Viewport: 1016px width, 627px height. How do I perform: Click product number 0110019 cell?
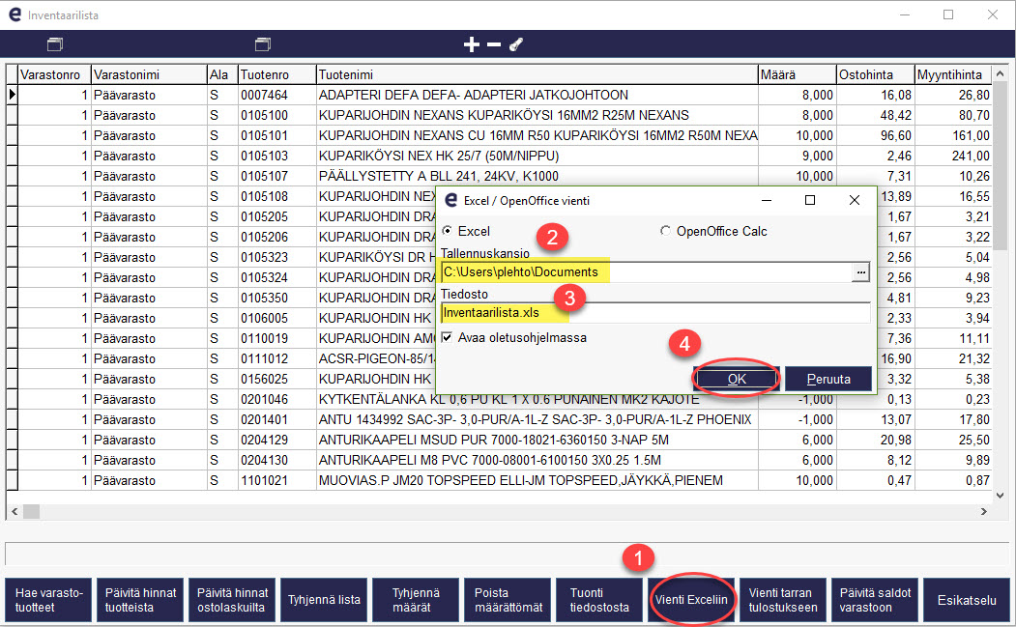click(276, 338)
